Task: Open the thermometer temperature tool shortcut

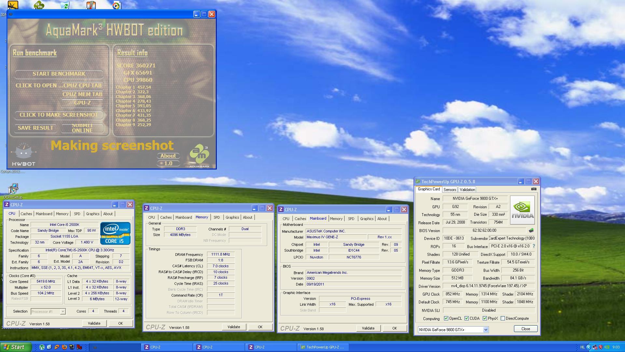Action: pyautogui.click(x=91, y=5)
